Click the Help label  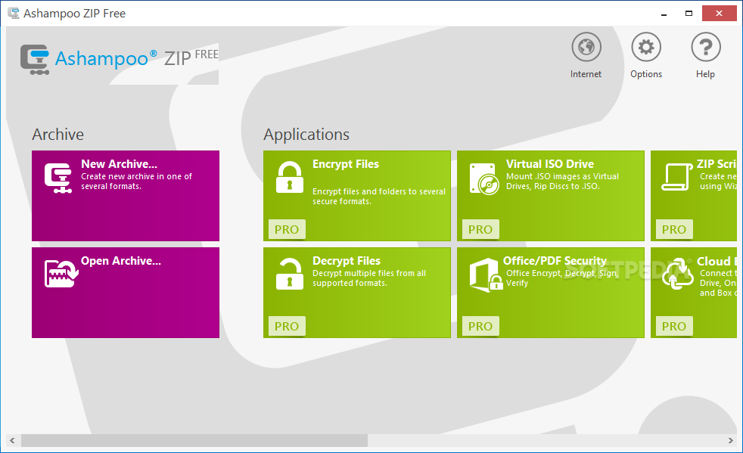[705, 74]
